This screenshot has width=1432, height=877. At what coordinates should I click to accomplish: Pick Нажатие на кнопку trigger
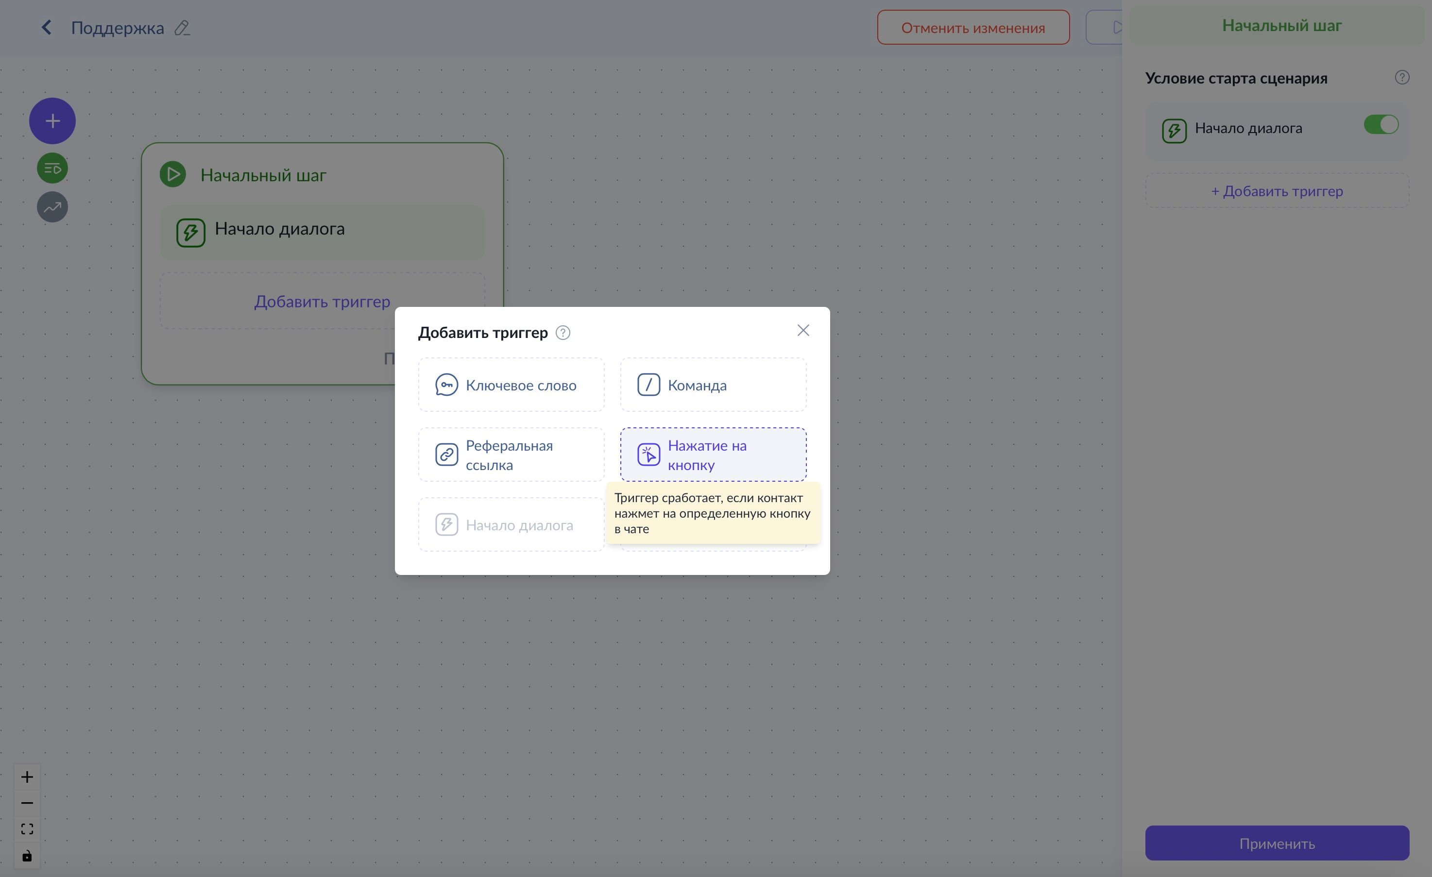(713, 455)
